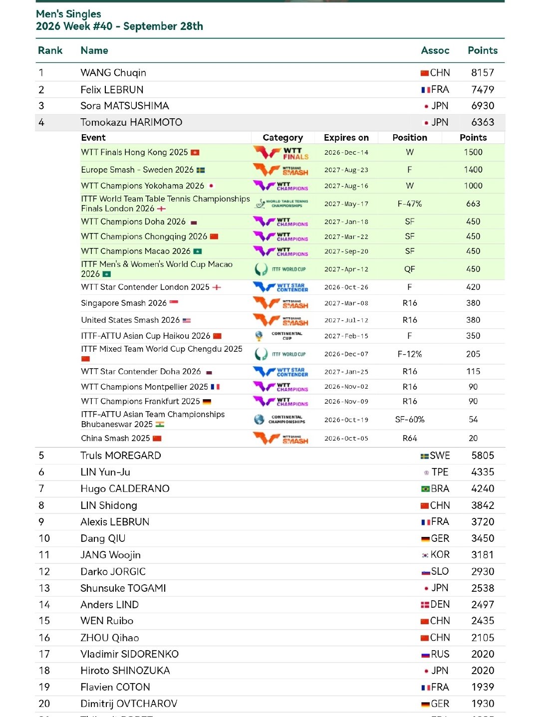The image size is (539, 717).
Task: Click Denmark flag next to Anders LIND
Action: tap(425, 605)
